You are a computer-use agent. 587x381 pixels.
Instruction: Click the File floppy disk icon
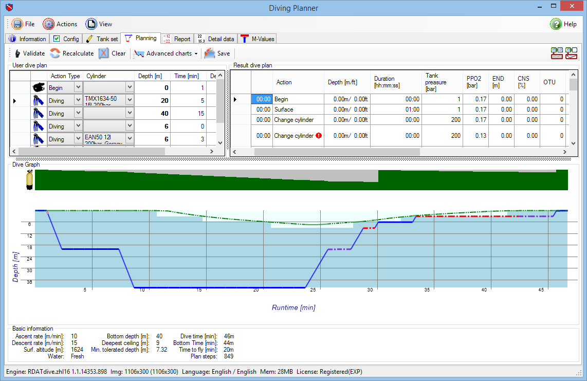click(17, 24)
